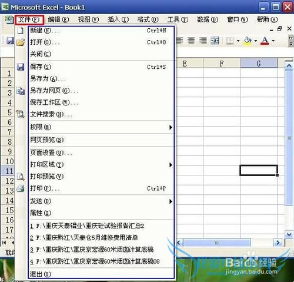
Task: Click vertical scrollbar down arrow
Action: pos(289,234)
